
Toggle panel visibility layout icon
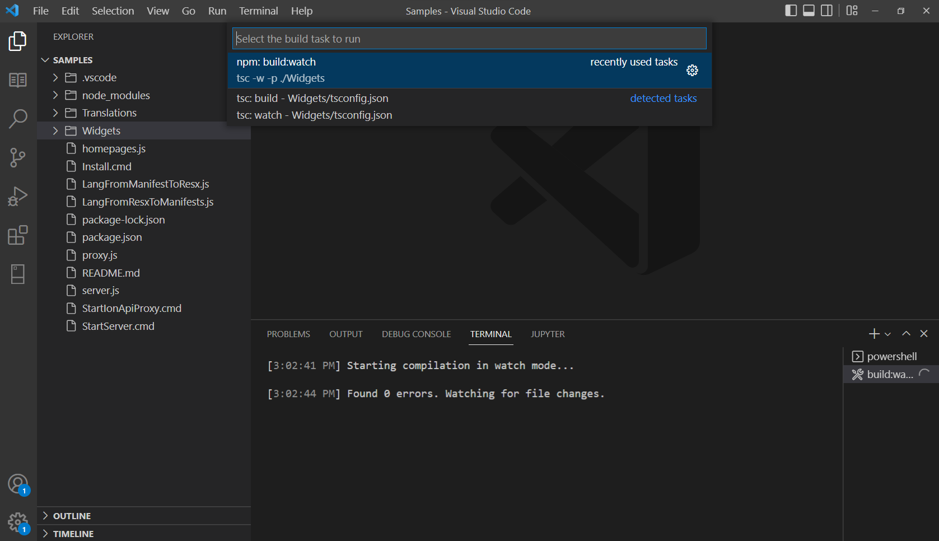coord(809,11)
